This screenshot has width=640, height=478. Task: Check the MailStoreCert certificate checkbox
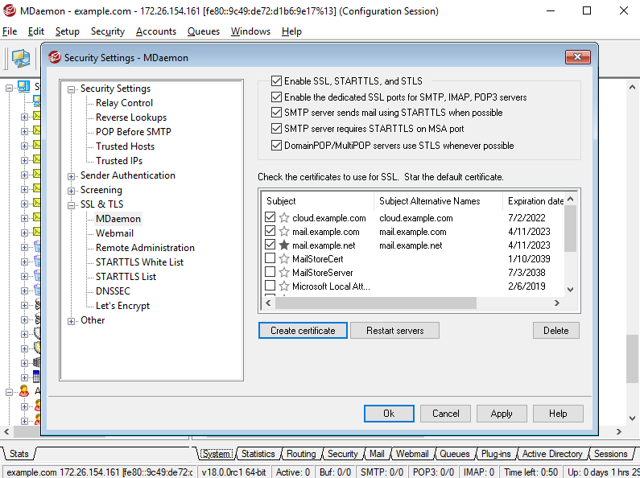tap(270, 259)
